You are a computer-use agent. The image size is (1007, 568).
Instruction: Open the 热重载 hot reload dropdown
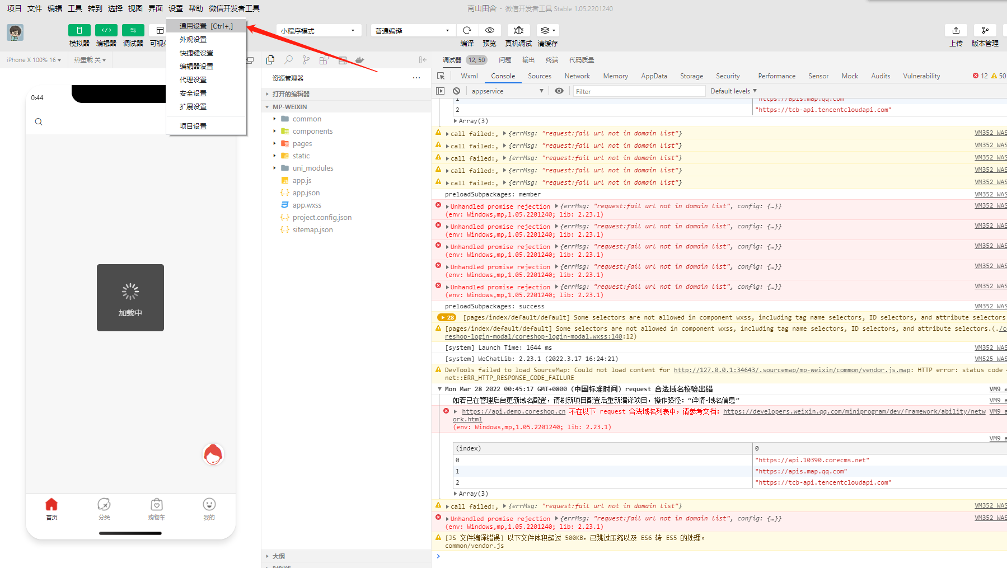(90, 60)
